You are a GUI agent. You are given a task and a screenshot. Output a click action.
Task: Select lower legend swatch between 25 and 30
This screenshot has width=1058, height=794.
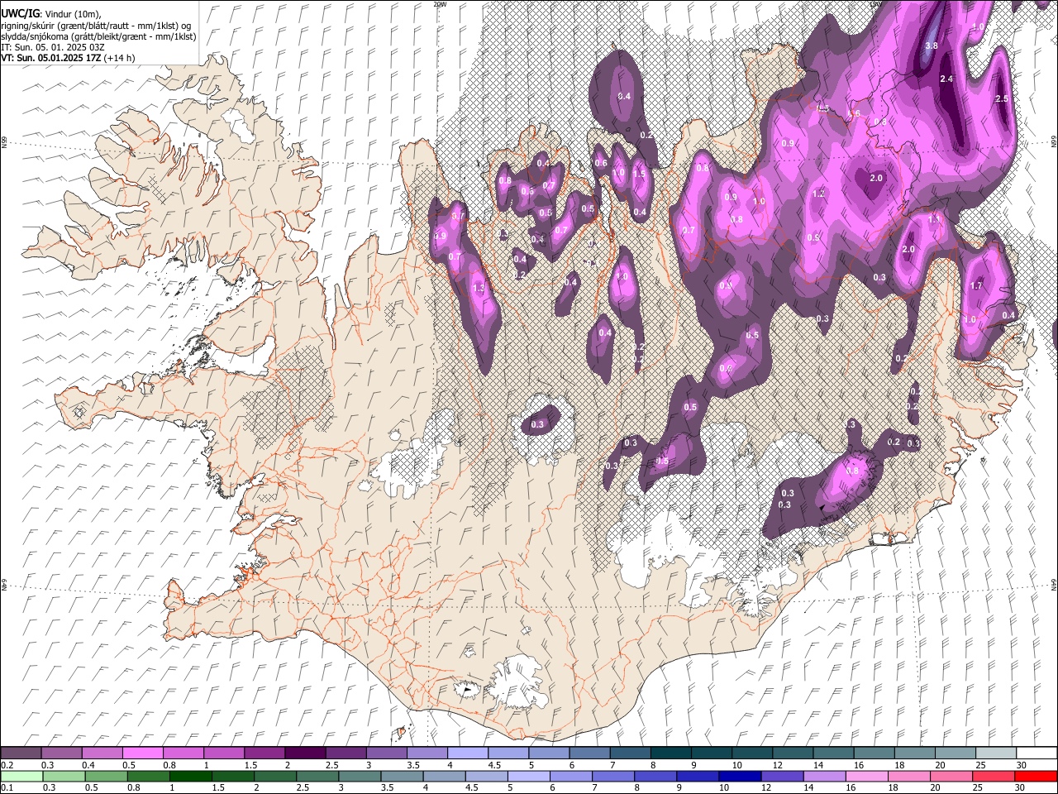click(994, 776)
